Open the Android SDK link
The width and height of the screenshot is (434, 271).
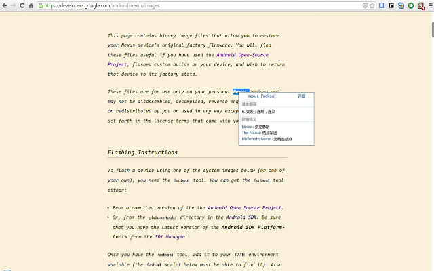pos(241,217)
